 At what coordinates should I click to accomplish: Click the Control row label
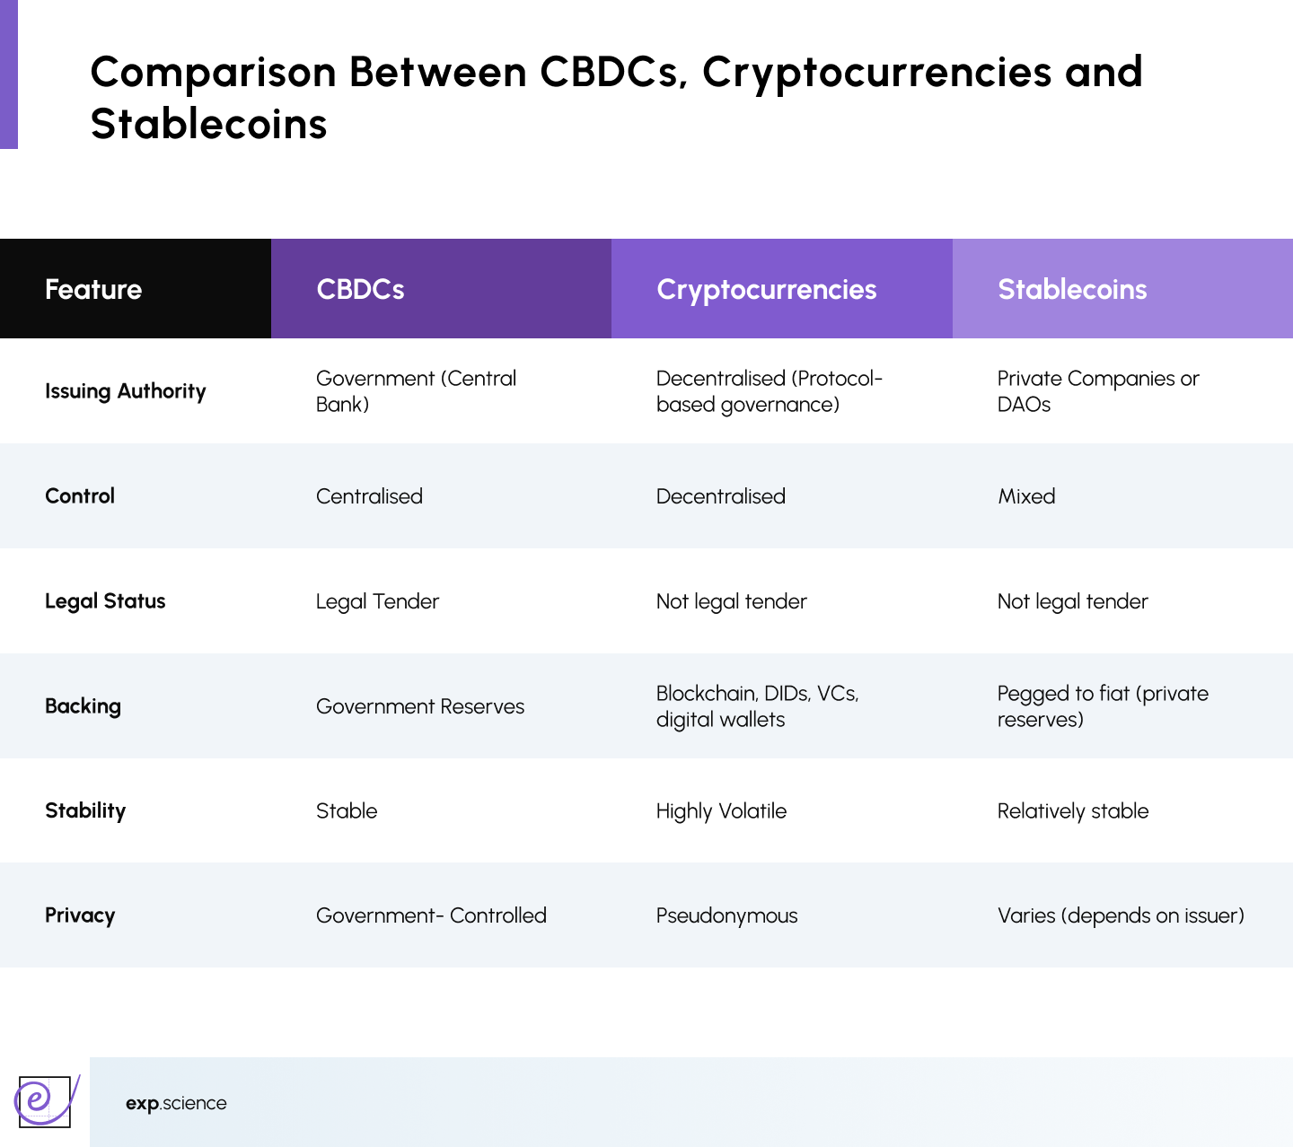pos(80,496)
